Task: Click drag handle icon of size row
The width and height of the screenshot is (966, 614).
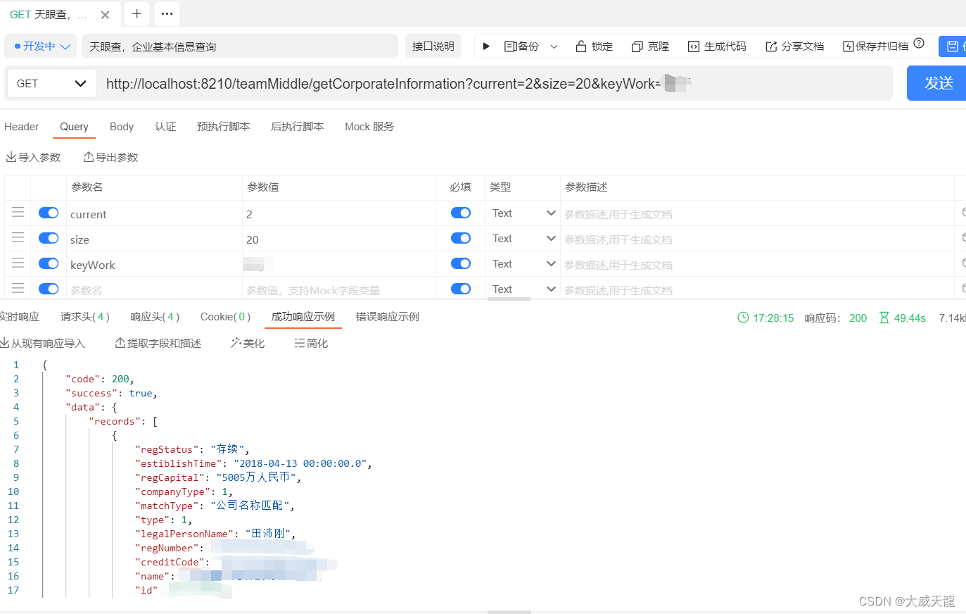Action: tap(18, 238)
